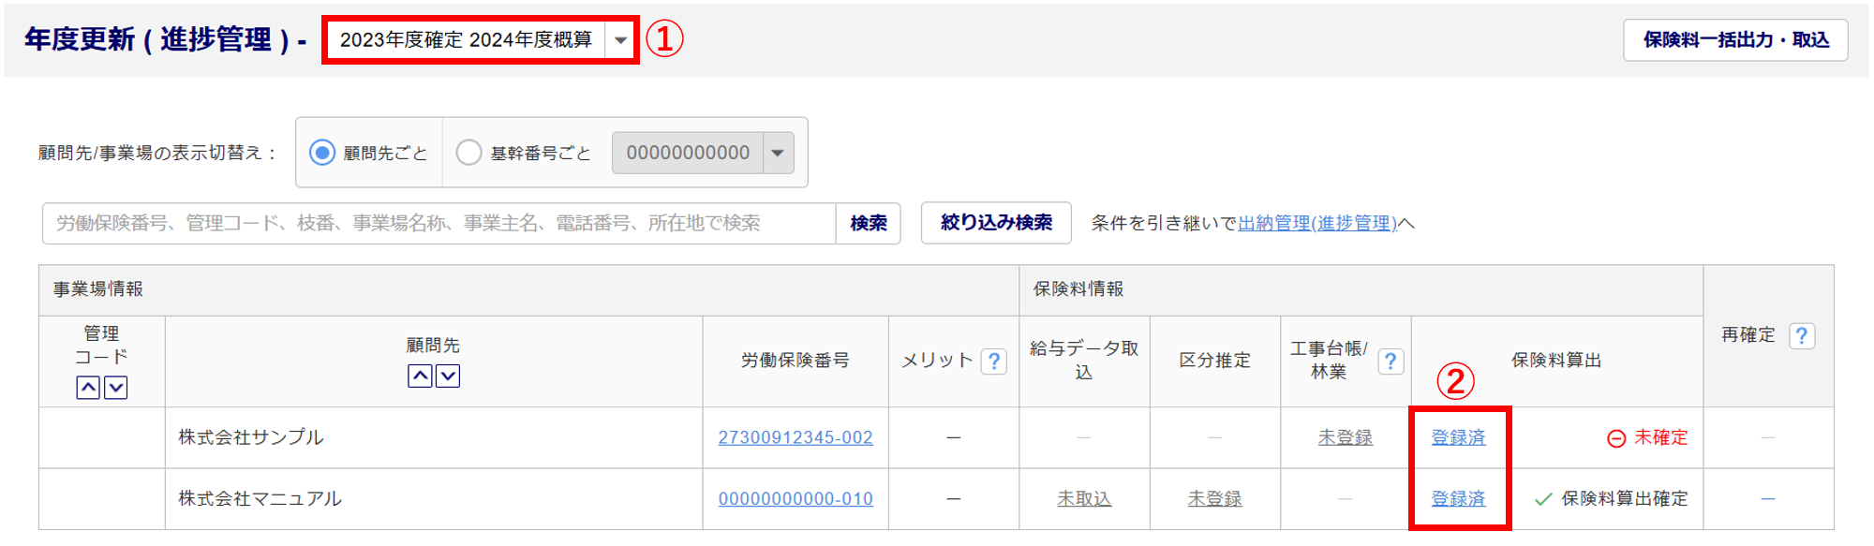Image resolution: width=1874 pixels, height=546 pixels.
Task: Open the 2023年度確定 2024年度概算 year dropdown
Action: pyautogui.click(x=480, y=39)
